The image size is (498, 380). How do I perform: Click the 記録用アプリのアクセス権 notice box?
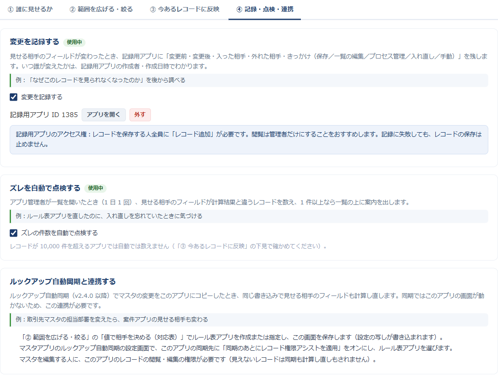249,140
